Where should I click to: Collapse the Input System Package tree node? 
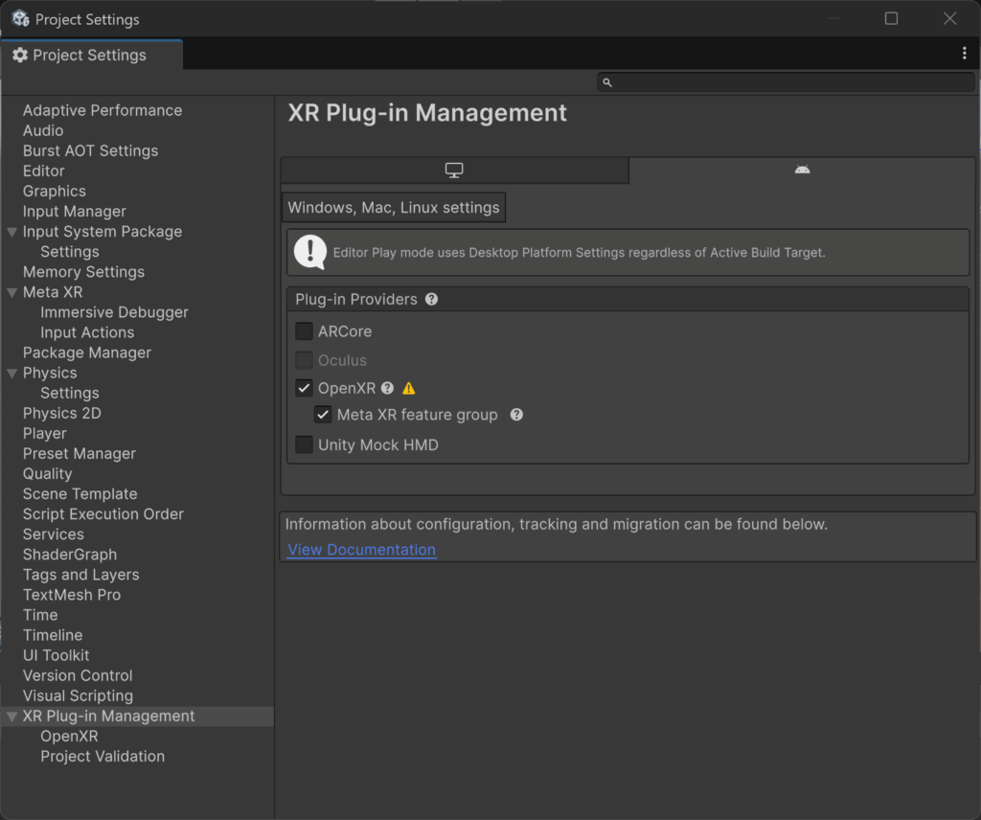[x=11, y=232]
